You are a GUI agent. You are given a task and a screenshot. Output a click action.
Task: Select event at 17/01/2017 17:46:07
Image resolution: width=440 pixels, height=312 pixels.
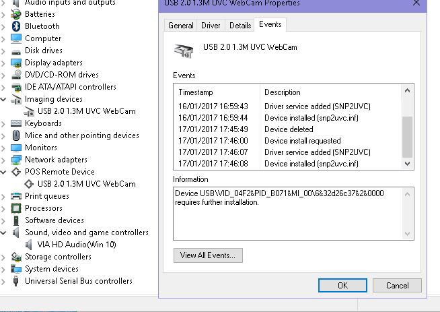point(289,152)
